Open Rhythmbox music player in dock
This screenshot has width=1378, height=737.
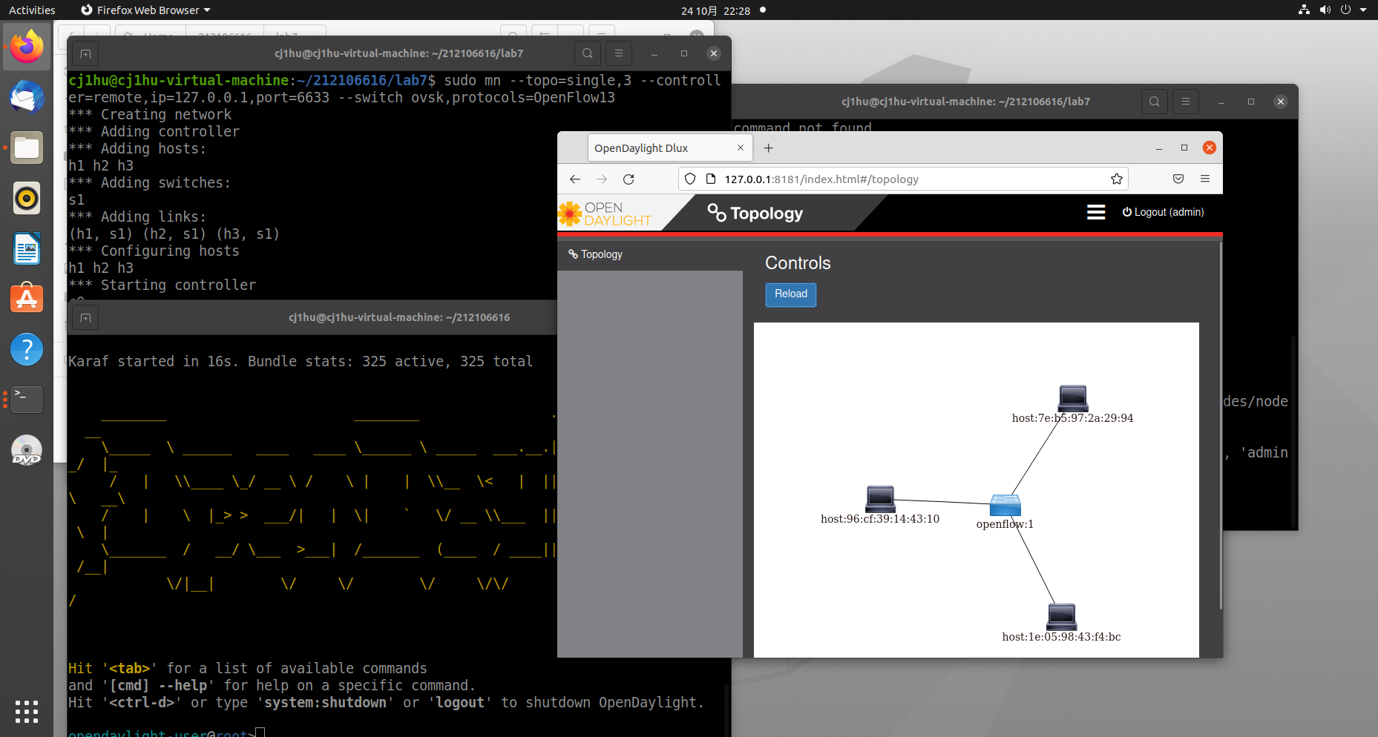(x=27, y=198)
